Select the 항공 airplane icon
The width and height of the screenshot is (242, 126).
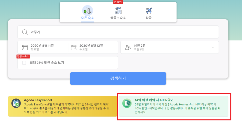tap(149, 11)
